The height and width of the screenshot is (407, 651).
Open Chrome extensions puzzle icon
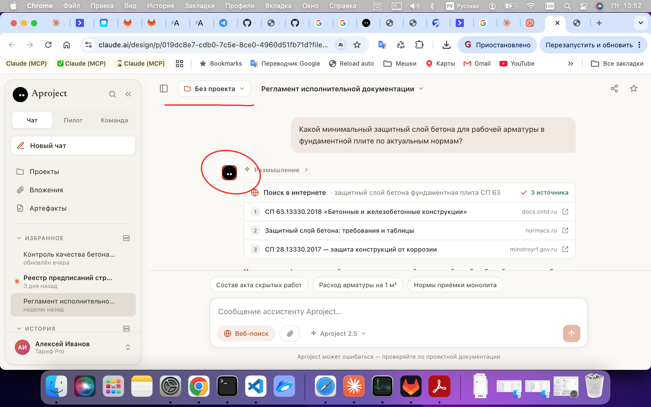419,45
